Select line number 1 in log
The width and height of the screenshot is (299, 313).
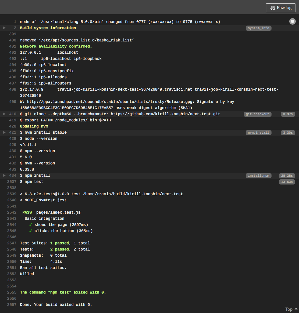(x=15, y=22)
